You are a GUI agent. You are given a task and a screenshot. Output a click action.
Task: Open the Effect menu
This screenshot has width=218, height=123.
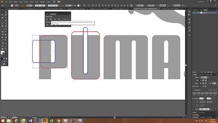[x=32, y=2]
